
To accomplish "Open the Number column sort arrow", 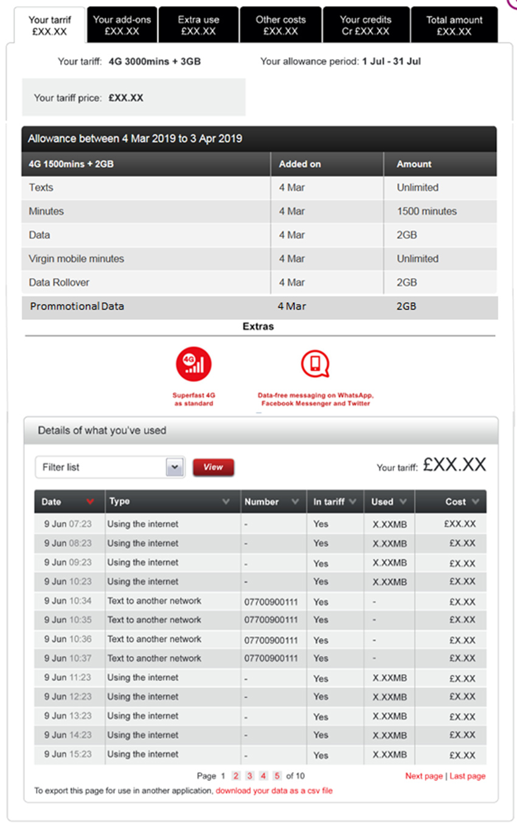I will click(295, 502).
